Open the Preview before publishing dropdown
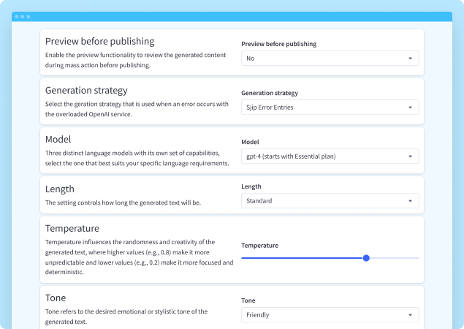Image resolution: width=464 pixels, height=329 pixels. tap(330, 58)
